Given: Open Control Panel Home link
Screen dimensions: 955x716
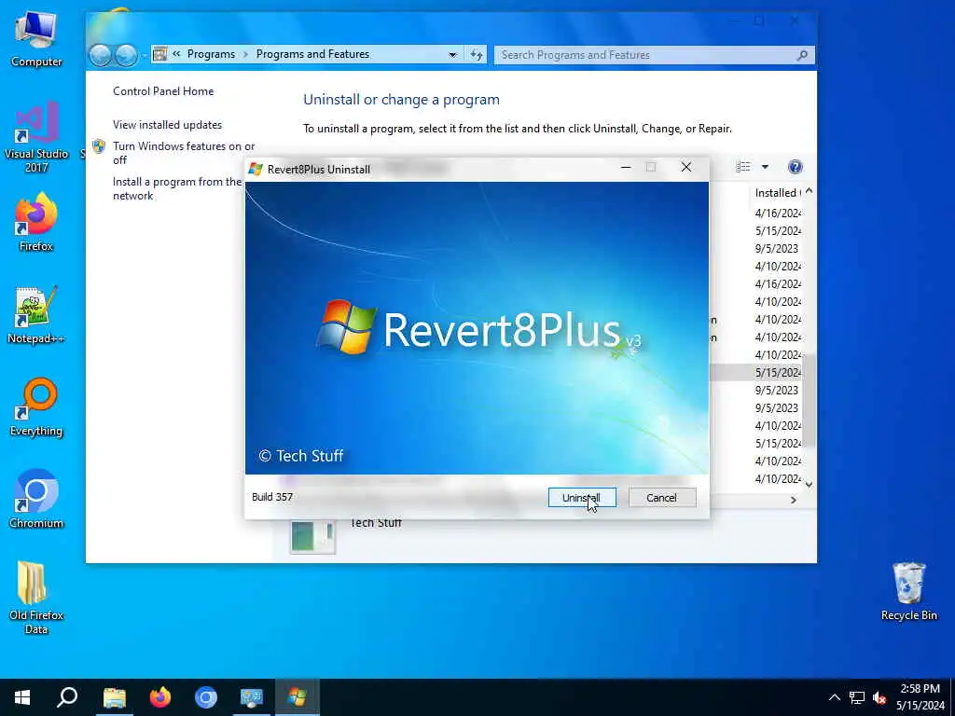Looking at the screenshot, I should [x=163, y=90].
